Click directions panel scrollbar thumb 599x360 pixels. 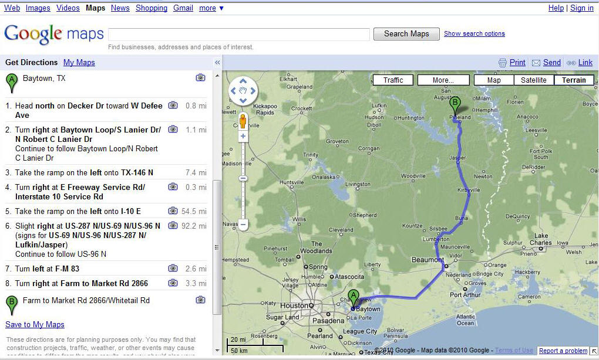pos(217,247)
